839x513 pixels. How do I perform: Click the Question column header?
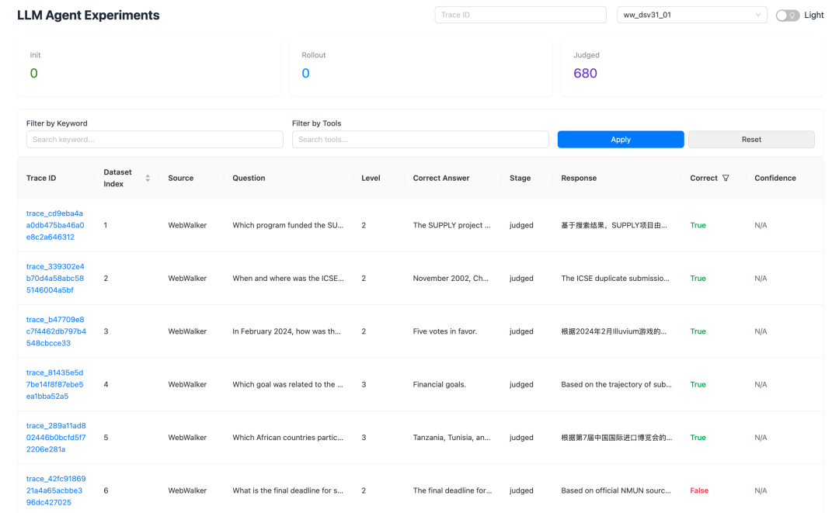pyautogui.click(x=249, y=178)
